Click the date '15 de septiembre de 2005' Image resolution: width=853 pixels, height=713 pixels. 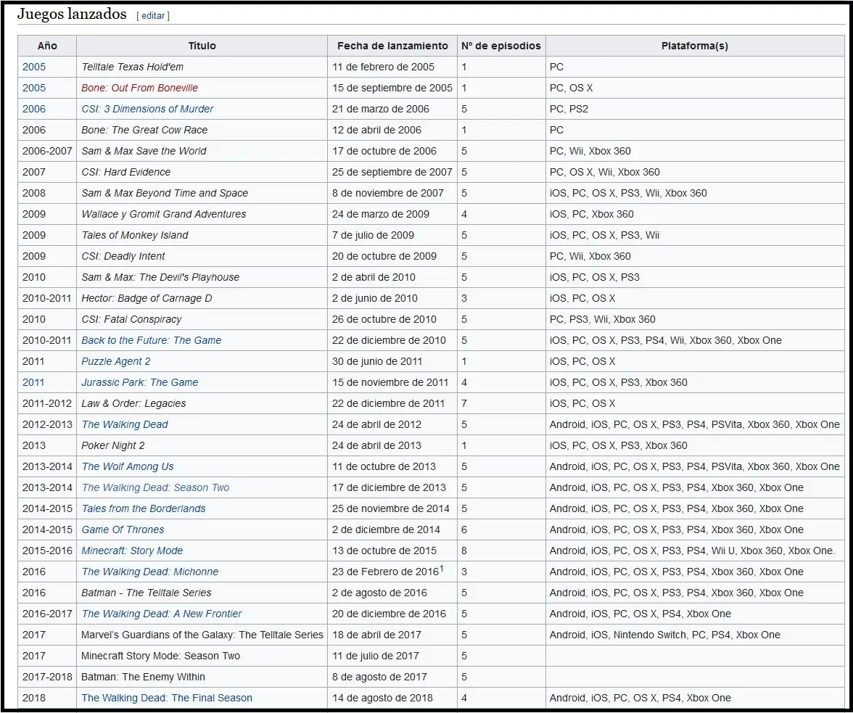pos(392,88)
